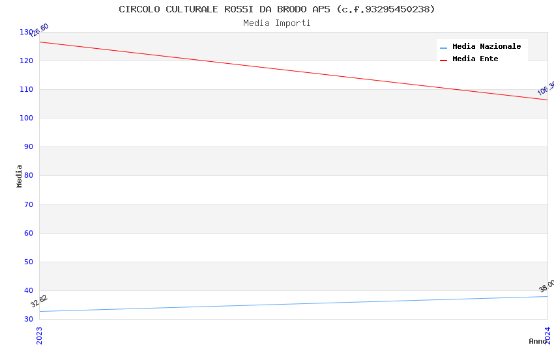This screenshot has width=554, height=358.
Task: Click the 38.00 data label near 2024
Action: [547, 286]
